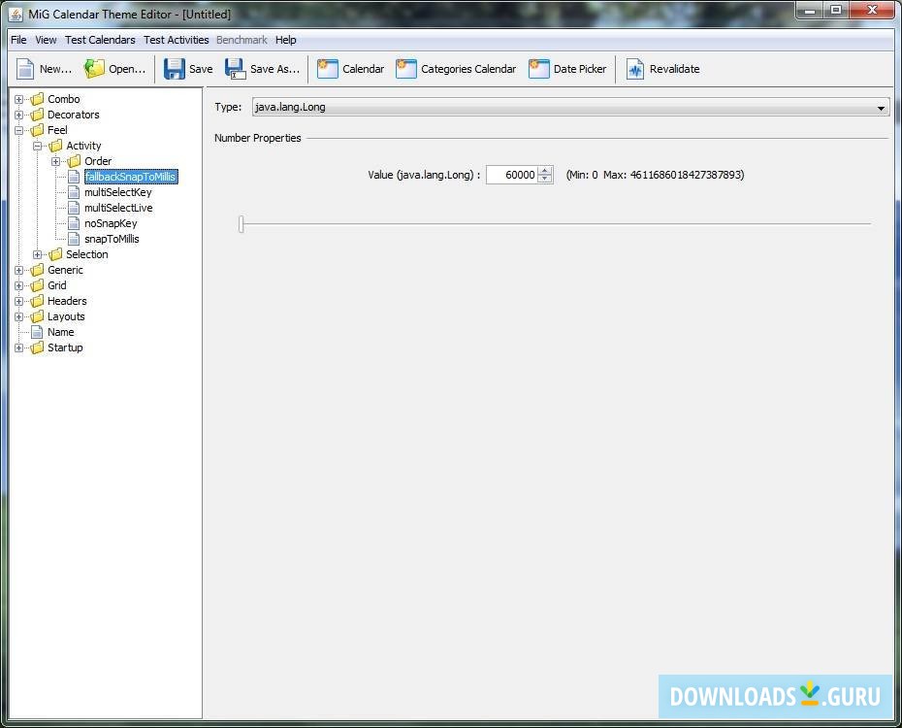Click the Categories Calendar toolbar icon
902x728 pixels.
pos(406,69)
